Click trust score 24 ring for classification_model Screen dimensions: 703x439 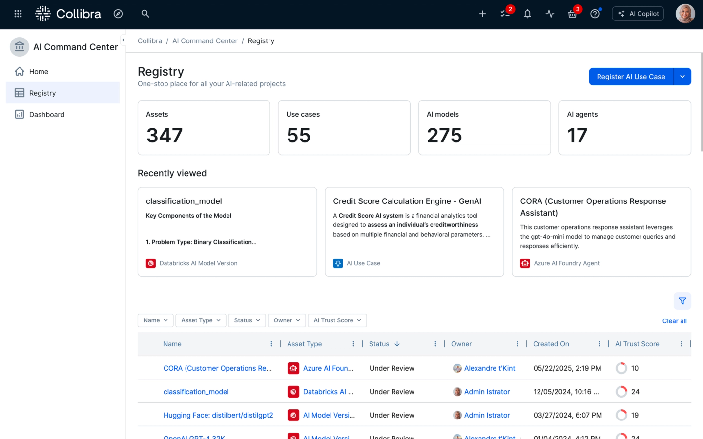[621, 392]
